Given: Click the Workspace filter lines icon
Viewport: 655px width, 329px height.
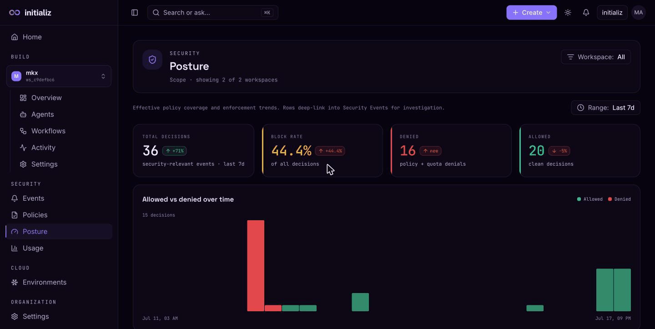Looking at the screenshot, I should tap(570, 57).
